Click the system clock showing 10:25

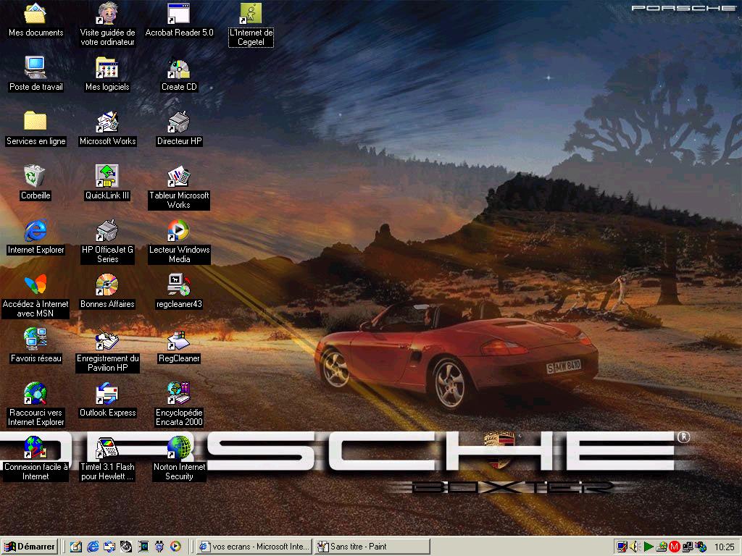(724, 547)
